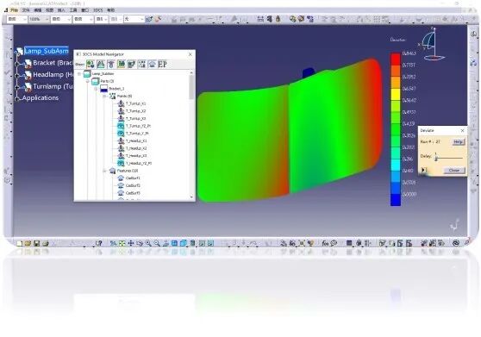
Task: Select the Rotate view icon
Action: [140, 243]
